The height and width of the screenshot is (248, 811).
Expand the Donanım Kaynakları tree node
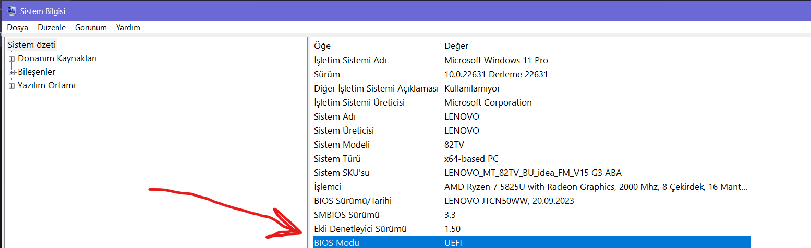[12, 59]
